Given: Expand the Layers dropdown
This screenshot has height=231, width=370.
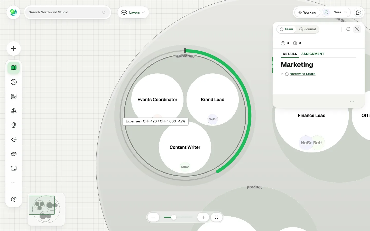Looking at the screenshot, I should pos(133,12).
